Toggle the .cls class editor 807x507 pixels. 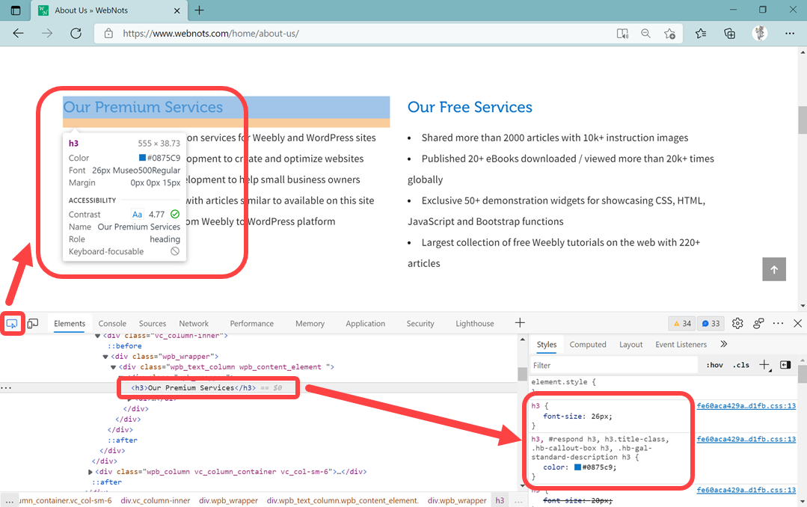[x=740, y=365]
